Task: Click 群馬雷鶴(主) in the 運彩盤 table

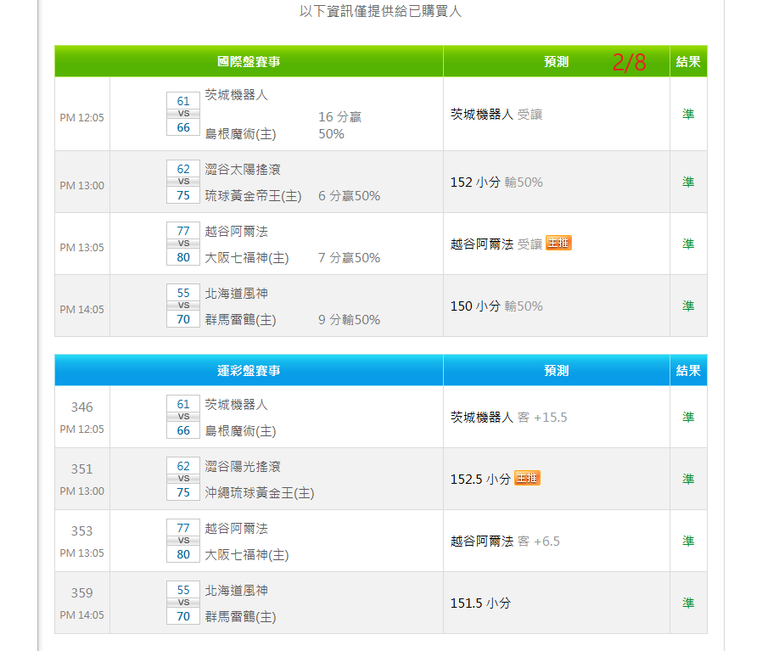Action: 240,617
